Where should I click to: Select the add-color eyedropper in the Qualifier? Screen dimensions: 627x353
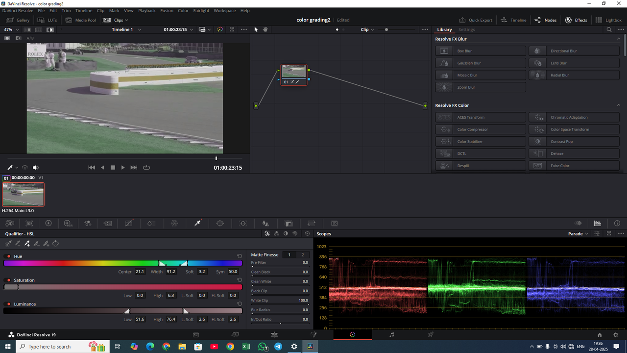coord(27,243)
